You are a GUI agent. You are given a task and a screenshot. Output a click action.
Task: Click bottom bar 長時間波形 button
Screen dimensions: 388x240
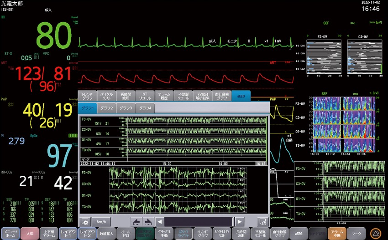pos(241,233)
